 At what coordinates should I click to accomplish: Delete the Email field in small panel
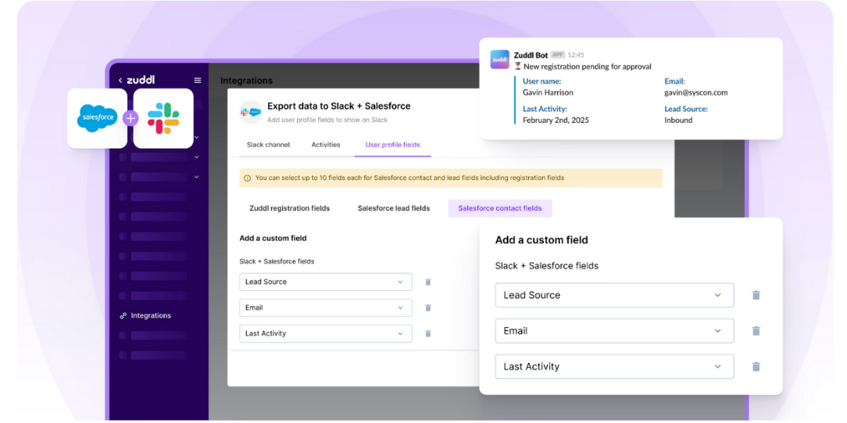point(428,308)
